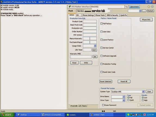The height and width of the screenshot is (117, 156).
Task: Click the Set warranty IMEI button
Action: pyautogui.click(x=95, y=57)
